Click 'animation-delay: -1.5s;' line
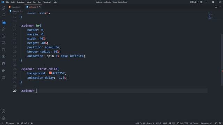The image size is (223, 125). pyautogui.click(x=47, y=78)
